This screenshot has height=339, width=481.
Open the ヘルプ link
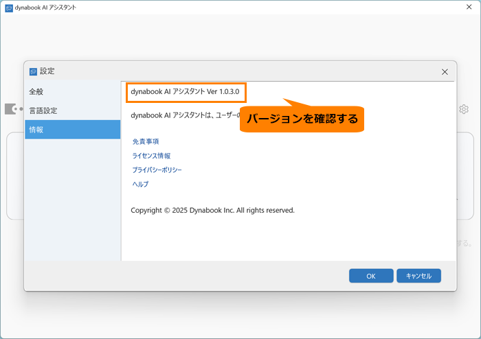[140, 184]
